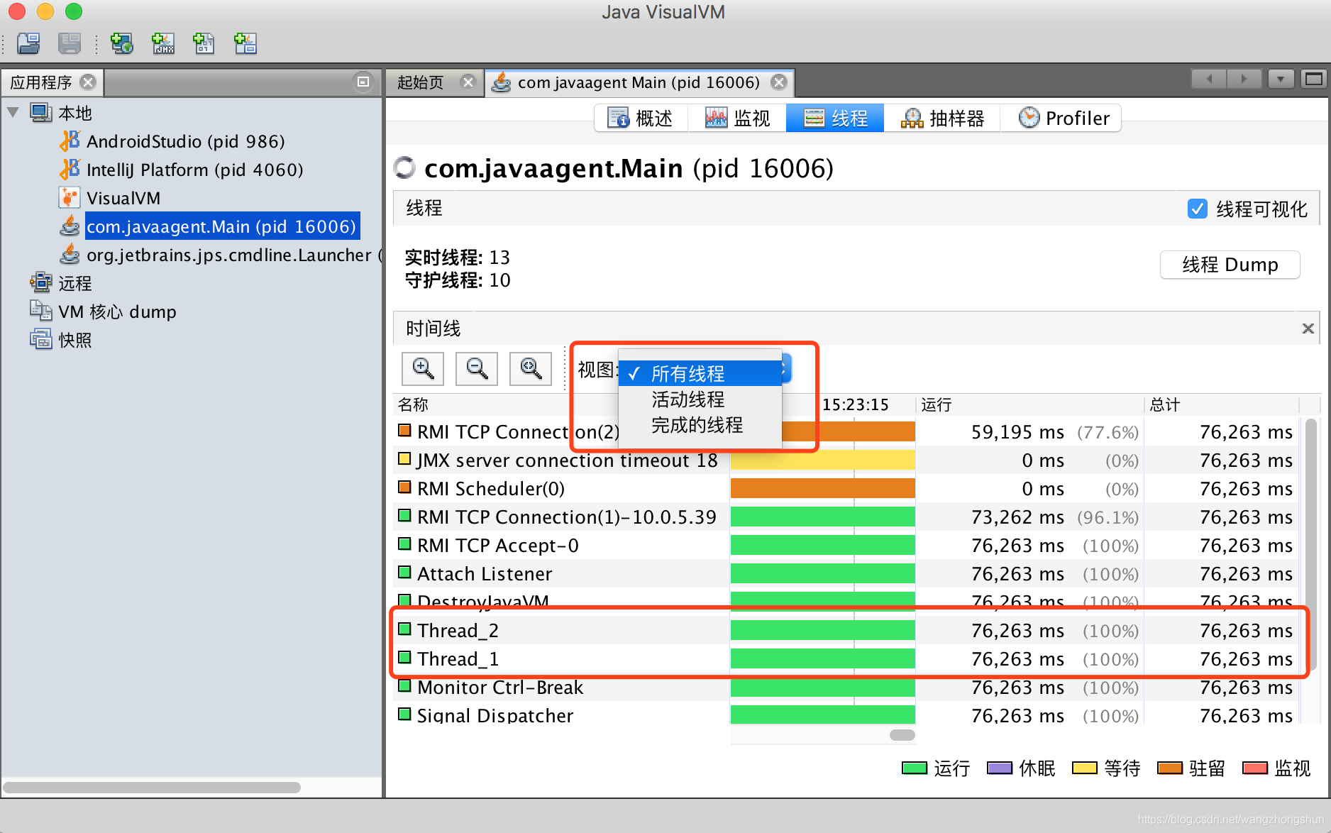Select 完成的线程 in view dropdown

point(700,425)
